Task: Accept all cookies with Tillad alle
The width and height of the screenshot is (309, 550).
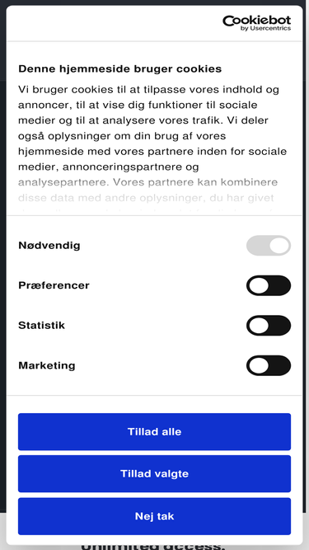Action: coord(155,431)
